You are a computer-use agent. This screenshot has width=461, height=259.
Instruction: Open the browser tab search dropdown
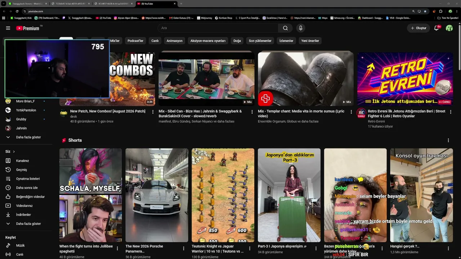click(x=4, y=4)
